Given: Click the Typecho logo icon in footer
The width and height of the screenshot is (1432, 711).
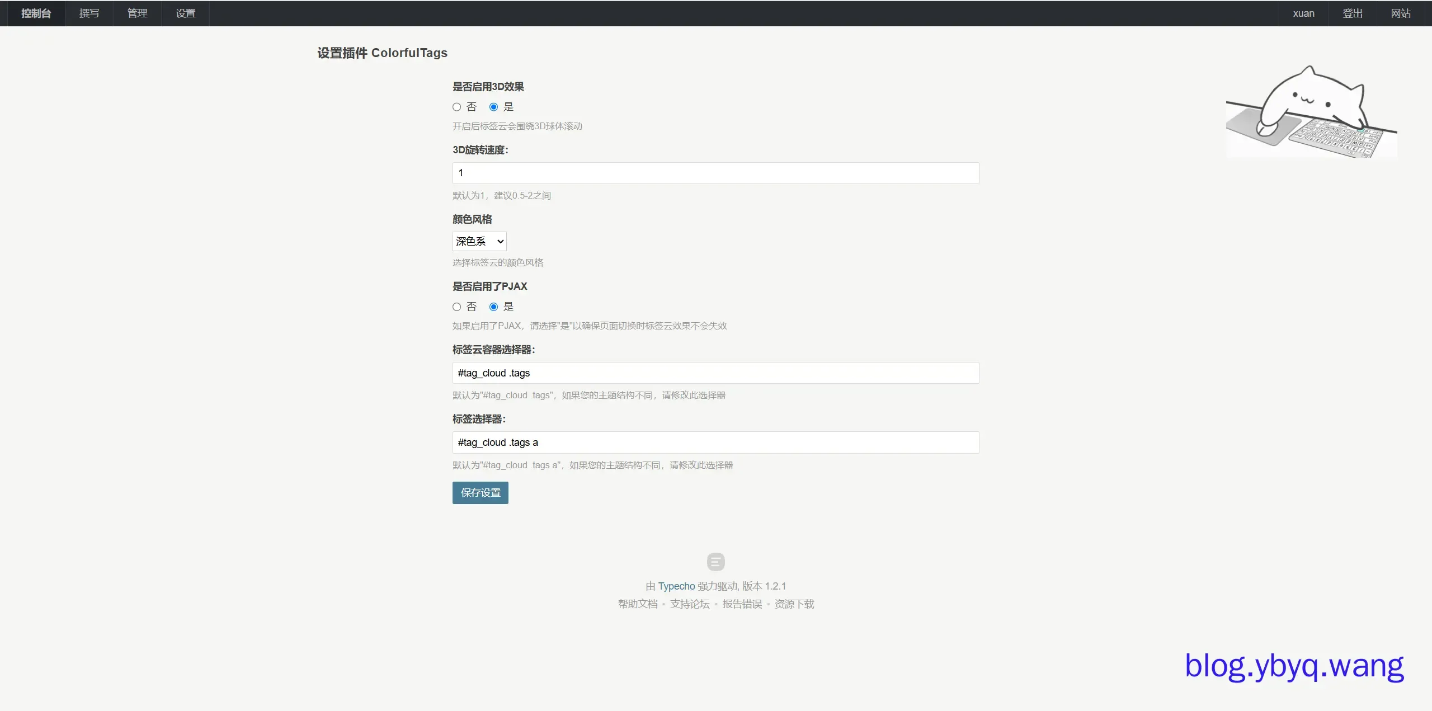Looking at the screenshot, I should click(x=715, y=561).
